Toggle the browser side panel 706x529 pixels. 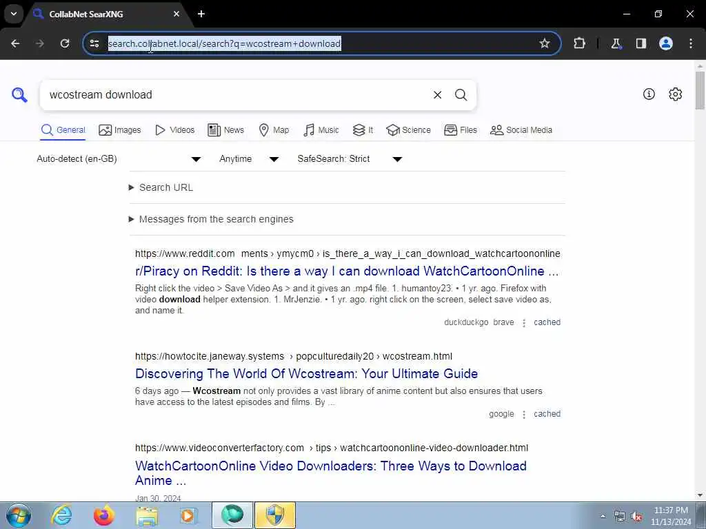coord(641,43)
